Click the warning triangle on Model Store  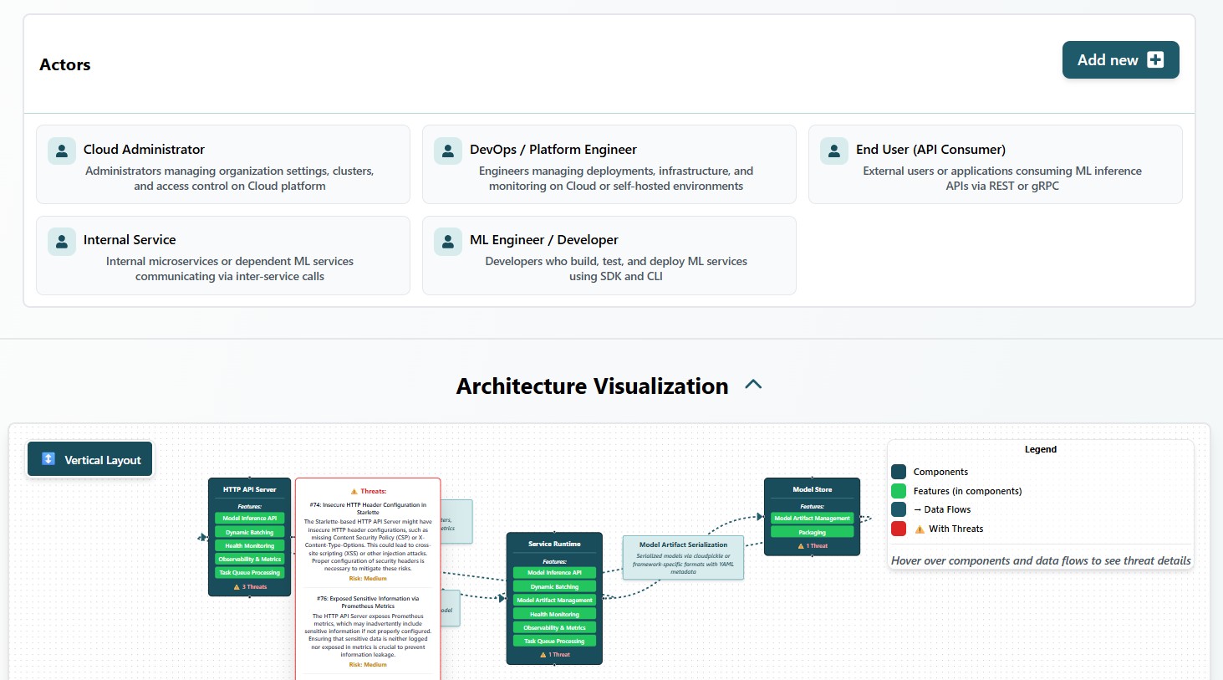[801, 545]
